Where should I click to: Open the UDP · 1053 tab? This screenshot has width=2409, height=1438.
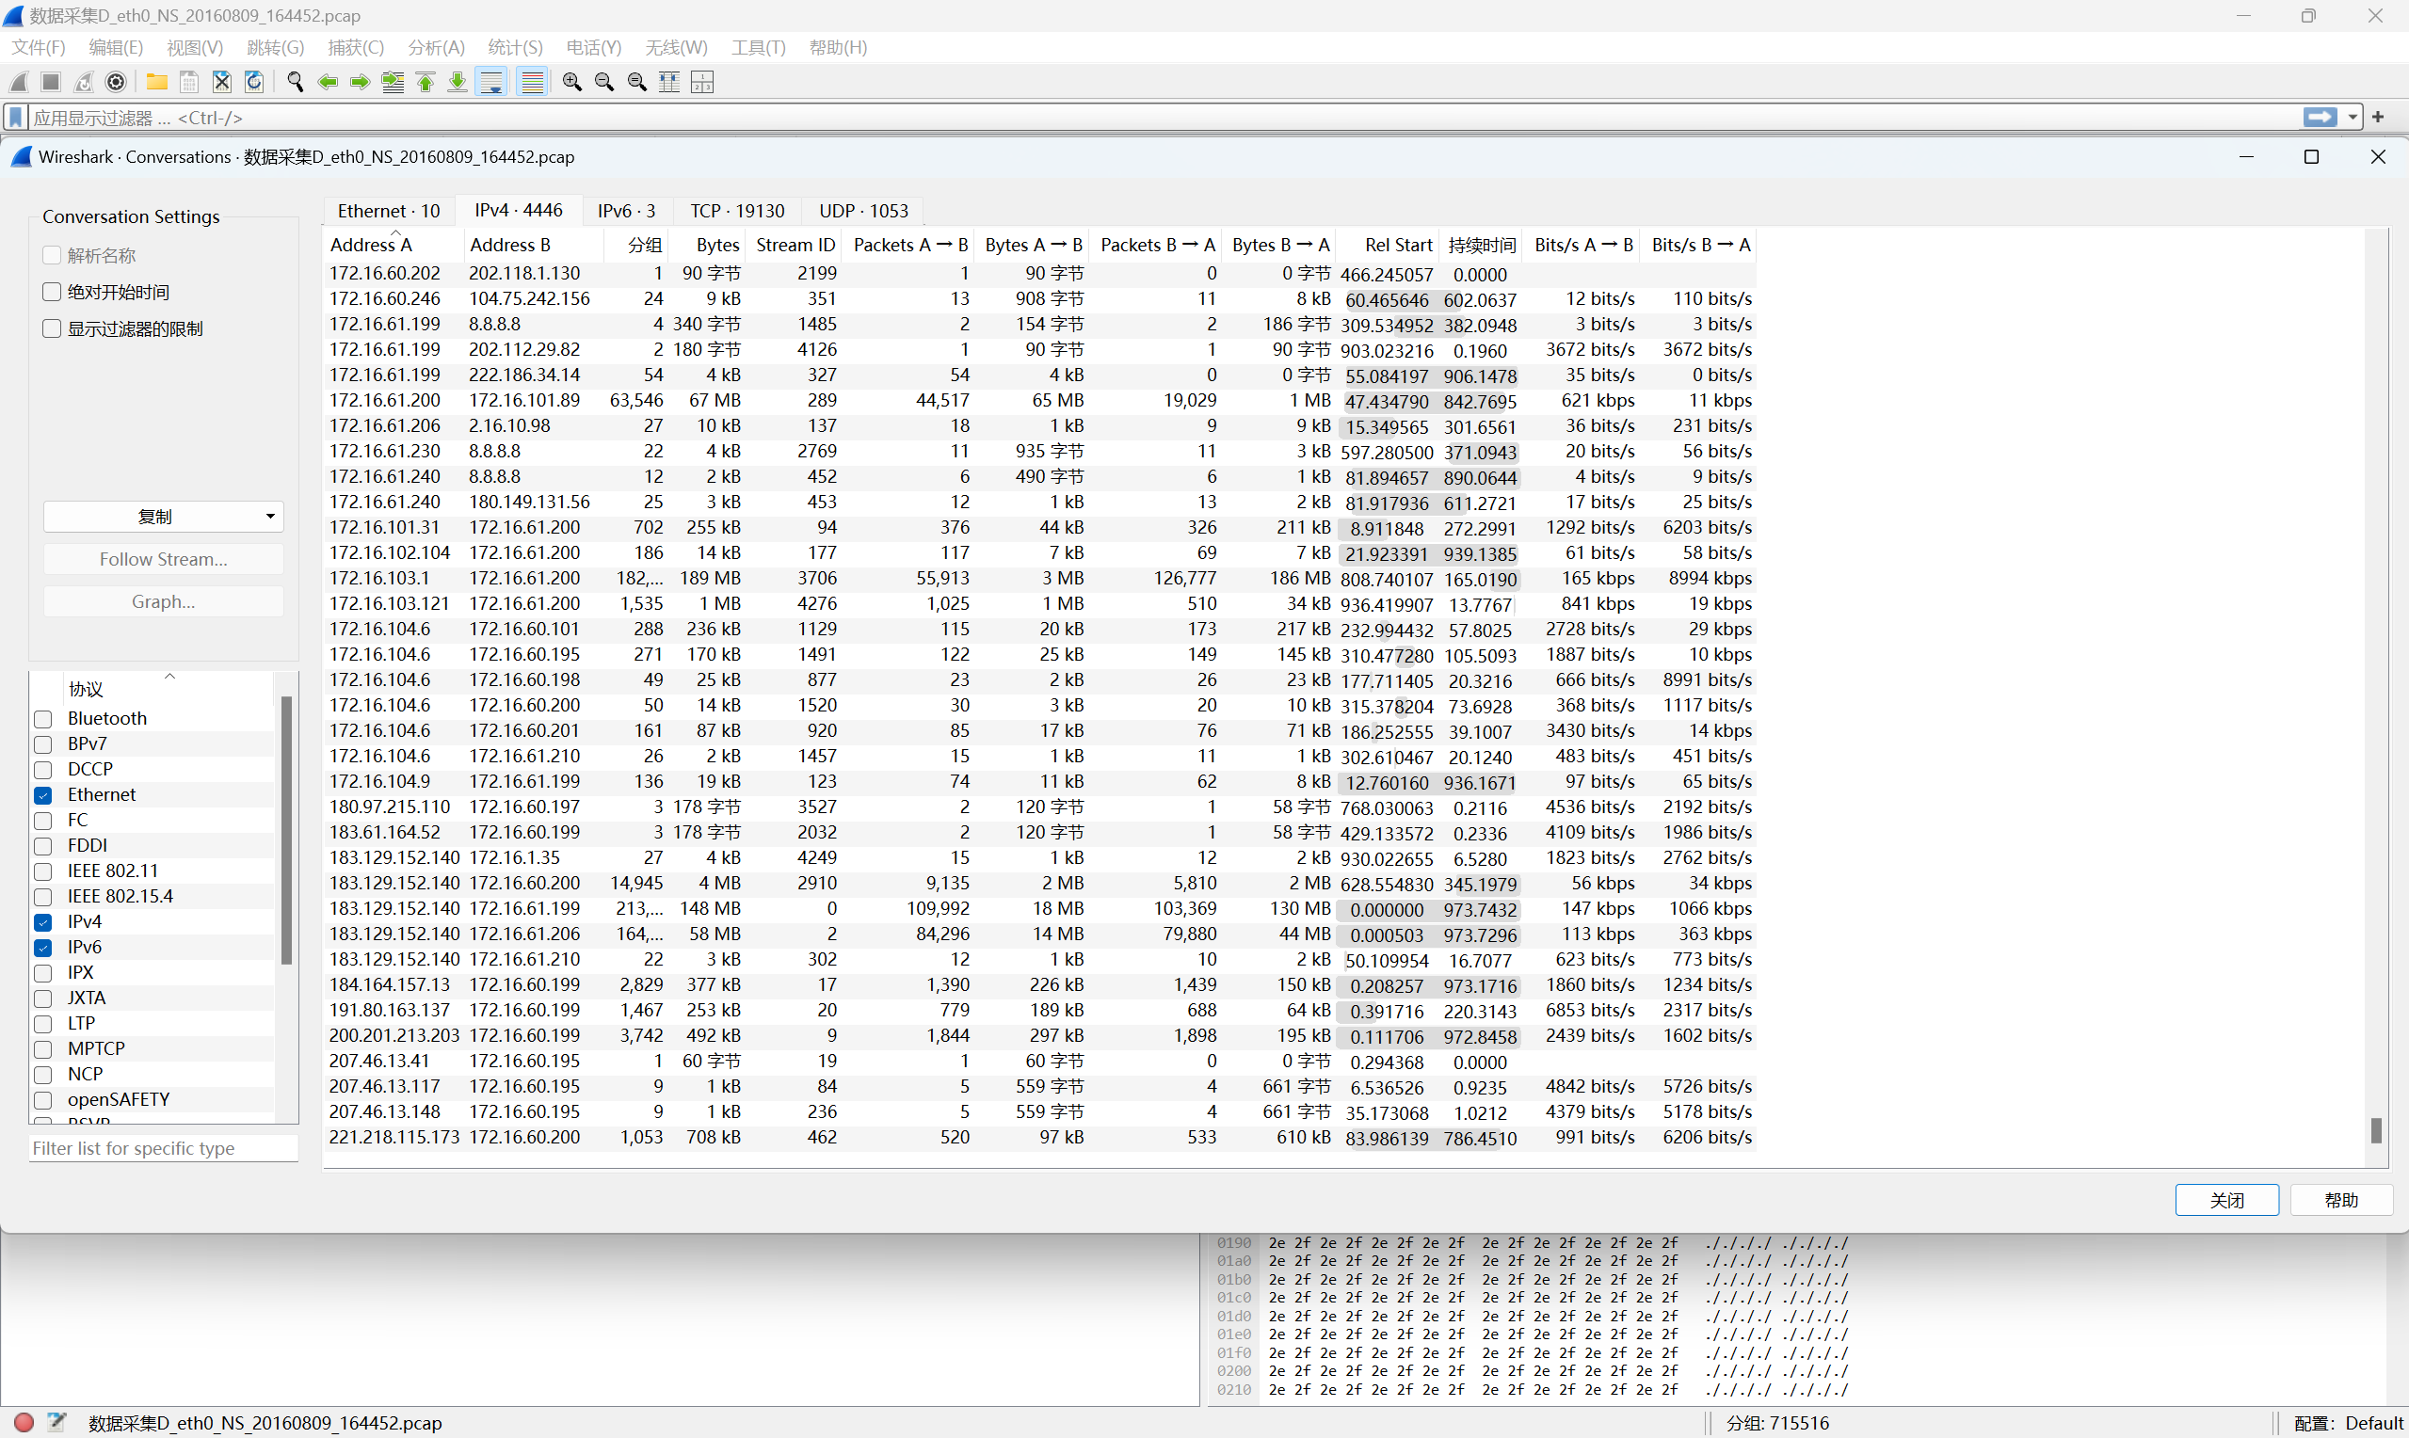pyautogui.click(x=863, y=210)
